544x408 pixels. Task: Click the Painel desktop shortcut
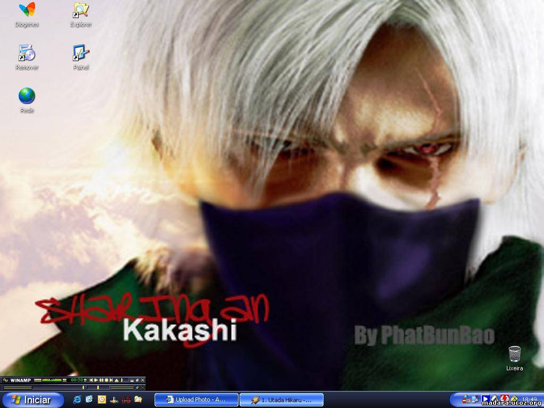click(81, 54)
